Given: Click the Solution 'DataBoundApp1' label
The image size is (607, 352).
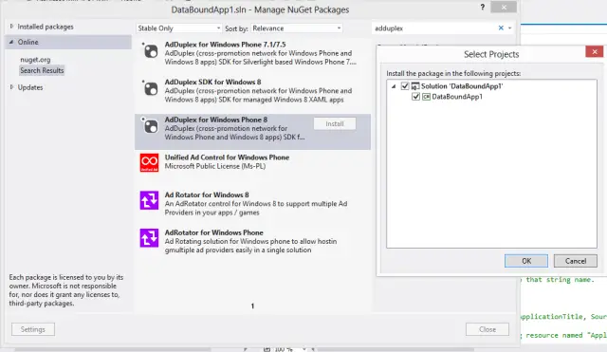Looking at the screenshot, I should 462,86.
